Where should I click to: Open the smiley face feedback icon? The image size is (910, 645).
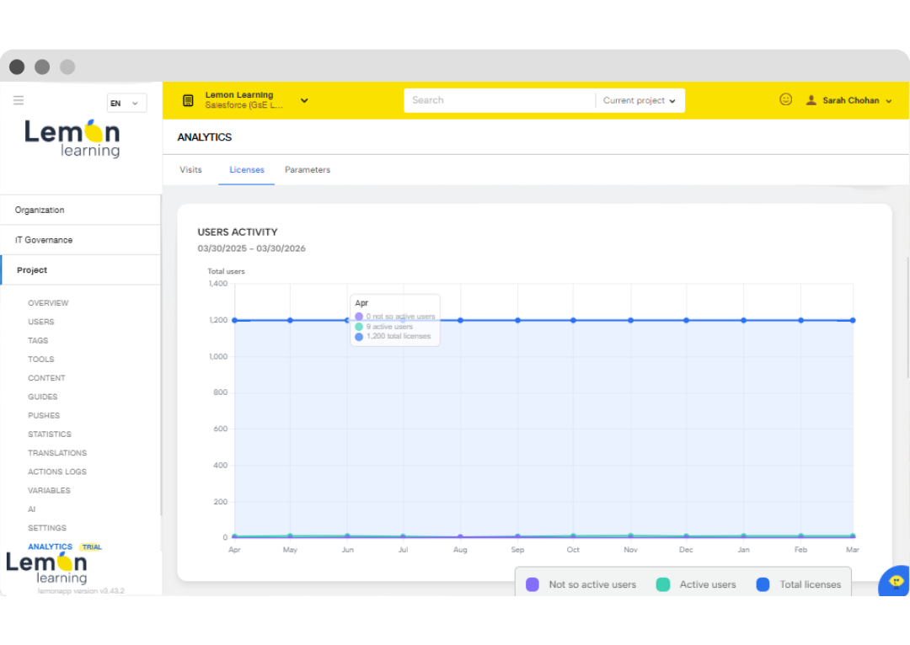pyautogui.click(x=785, y=99)
